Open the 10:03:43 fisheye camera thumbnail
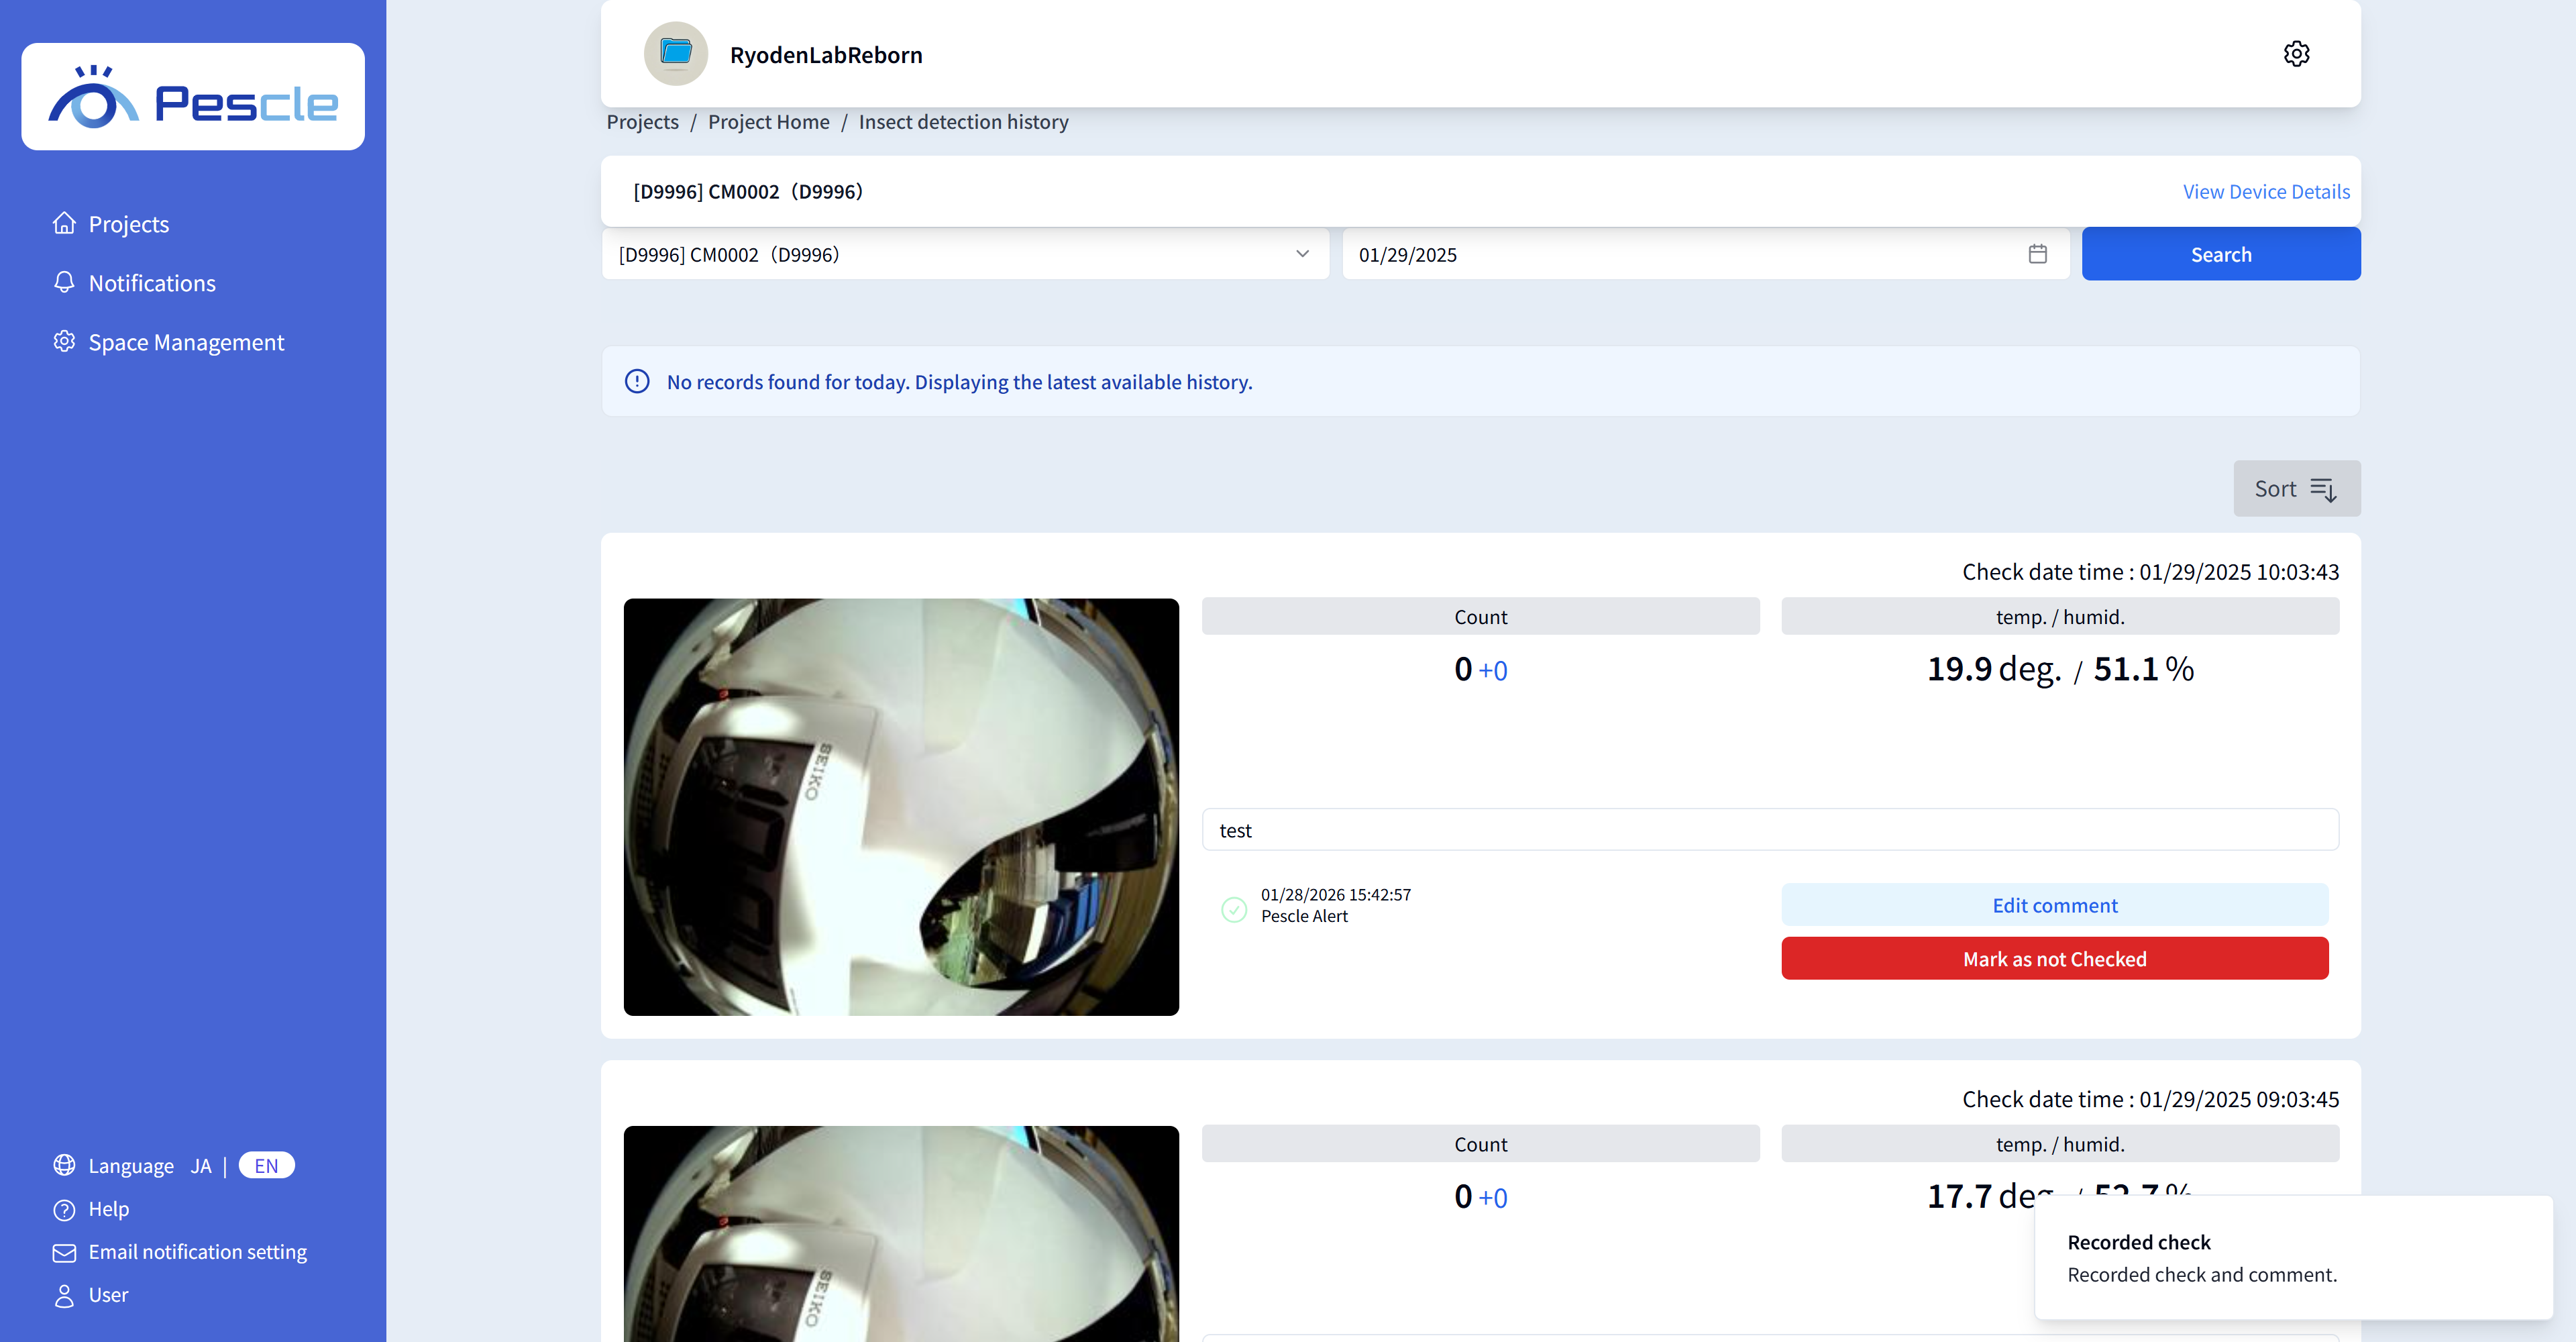This screenshot has width=2576, height=1342. click(x=900, y=806)
